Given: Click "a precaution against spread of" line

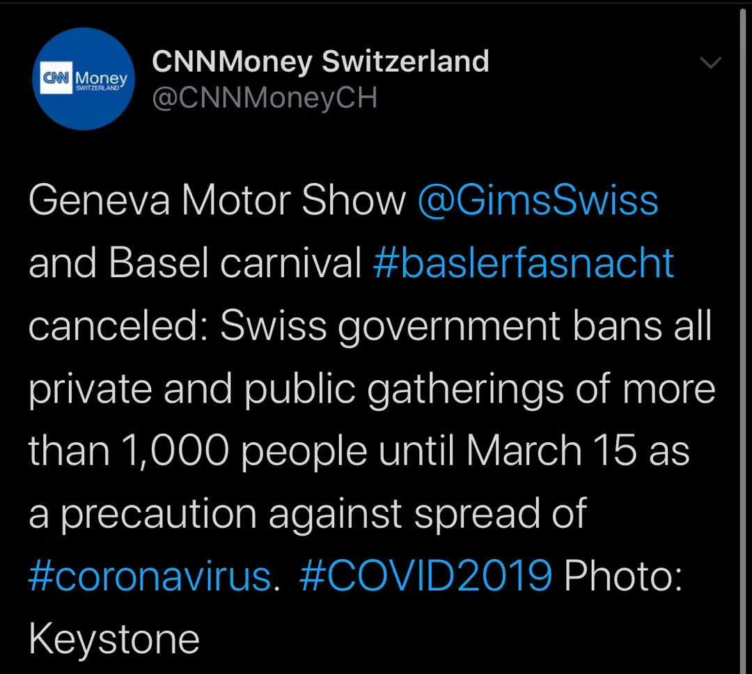Looking at the screenshot, I should [308, 514].
